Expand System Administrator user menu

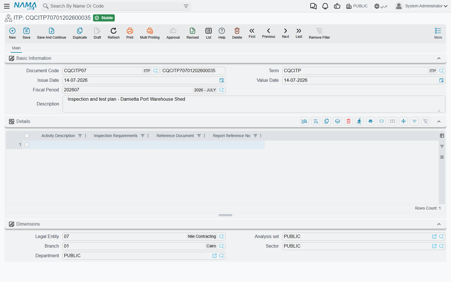click(x=421, y=6)
